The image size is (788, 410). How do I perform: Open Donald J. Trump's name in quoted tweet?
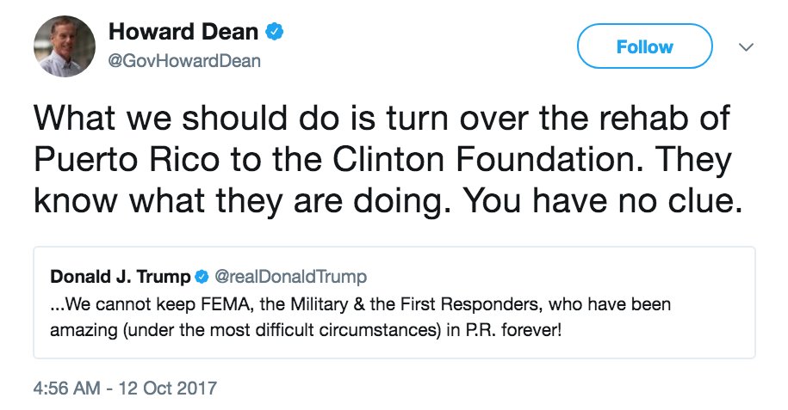(x=120, y=277)
